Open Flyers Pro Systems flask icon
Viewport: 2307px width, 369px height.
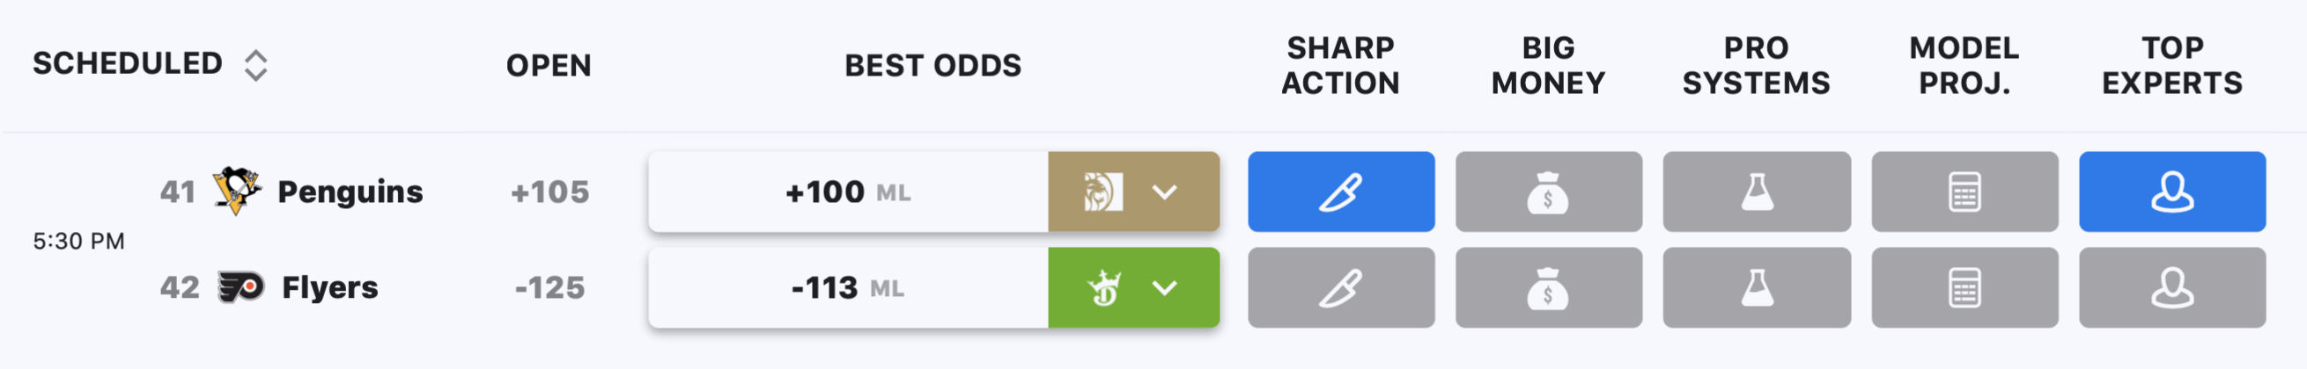point(1756,287)
